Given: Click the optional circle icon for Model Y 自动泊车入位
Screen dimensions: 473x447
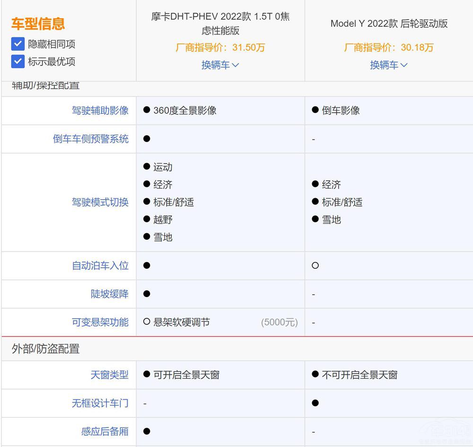Looking at the screenshot, I should 315,266.
